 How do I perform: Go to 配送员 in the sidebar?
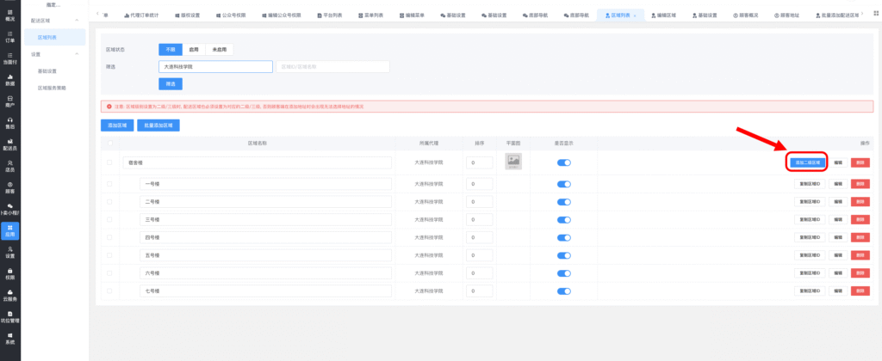tap(9, 144)
